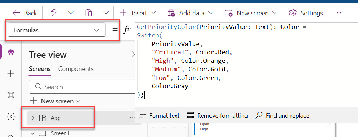Select Screen1 in the tree view
Image resolution: width=358 pixels, height=137 pixels.
60,133
